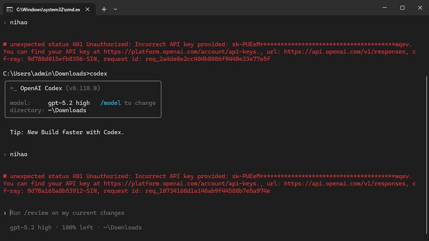
Task: Click the directory value ~\Downloads in box
Action: (67, 110)
